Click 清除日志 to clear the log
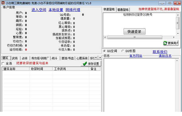Screen dimensions: 182x116 point(165,56)
